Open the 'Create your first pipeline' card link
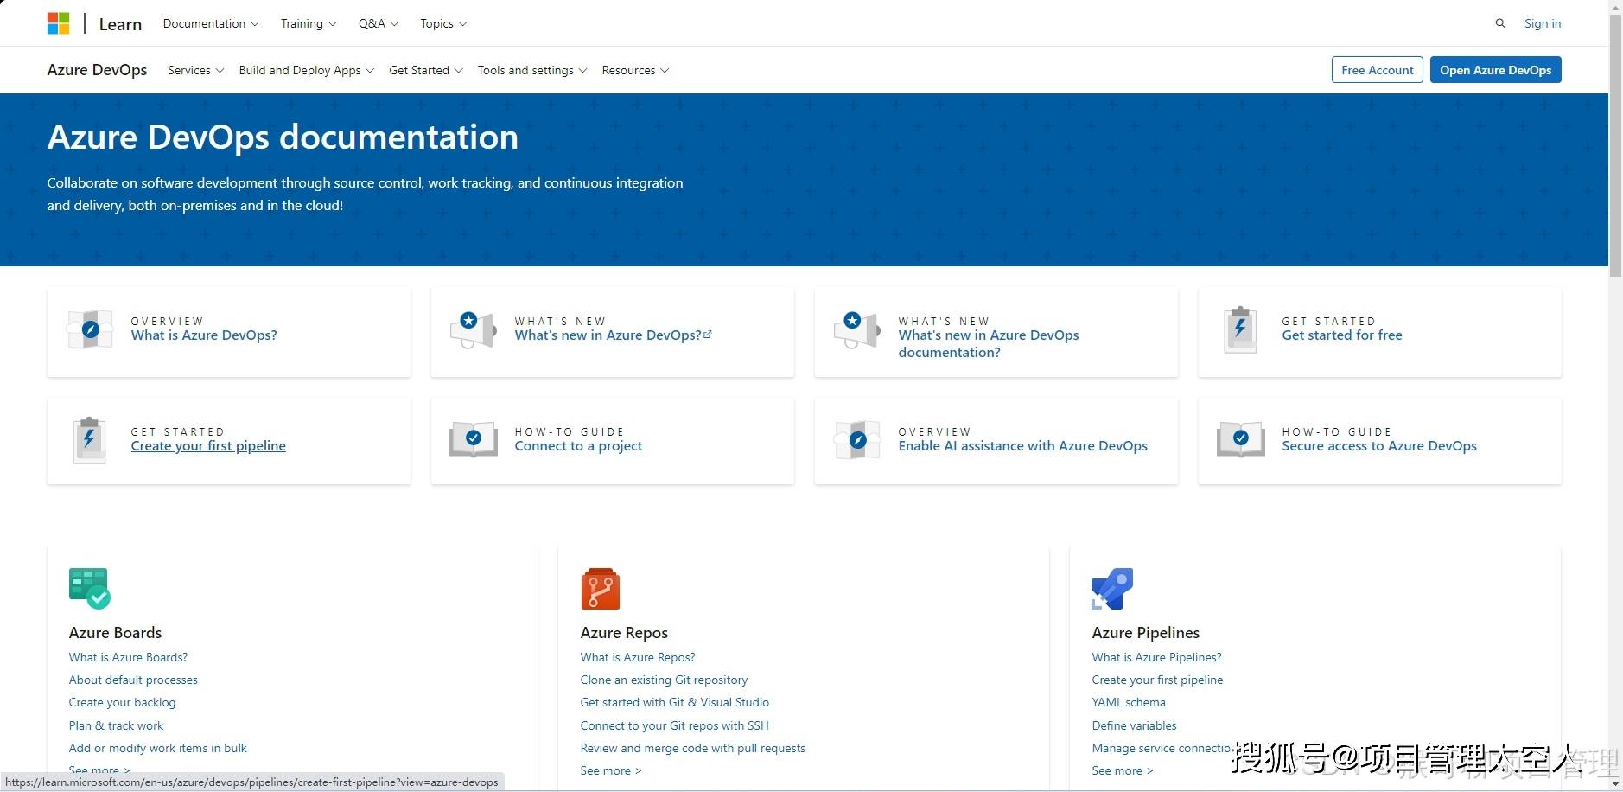The width and height of the screenshot is (1623, 792). (208, 446)
